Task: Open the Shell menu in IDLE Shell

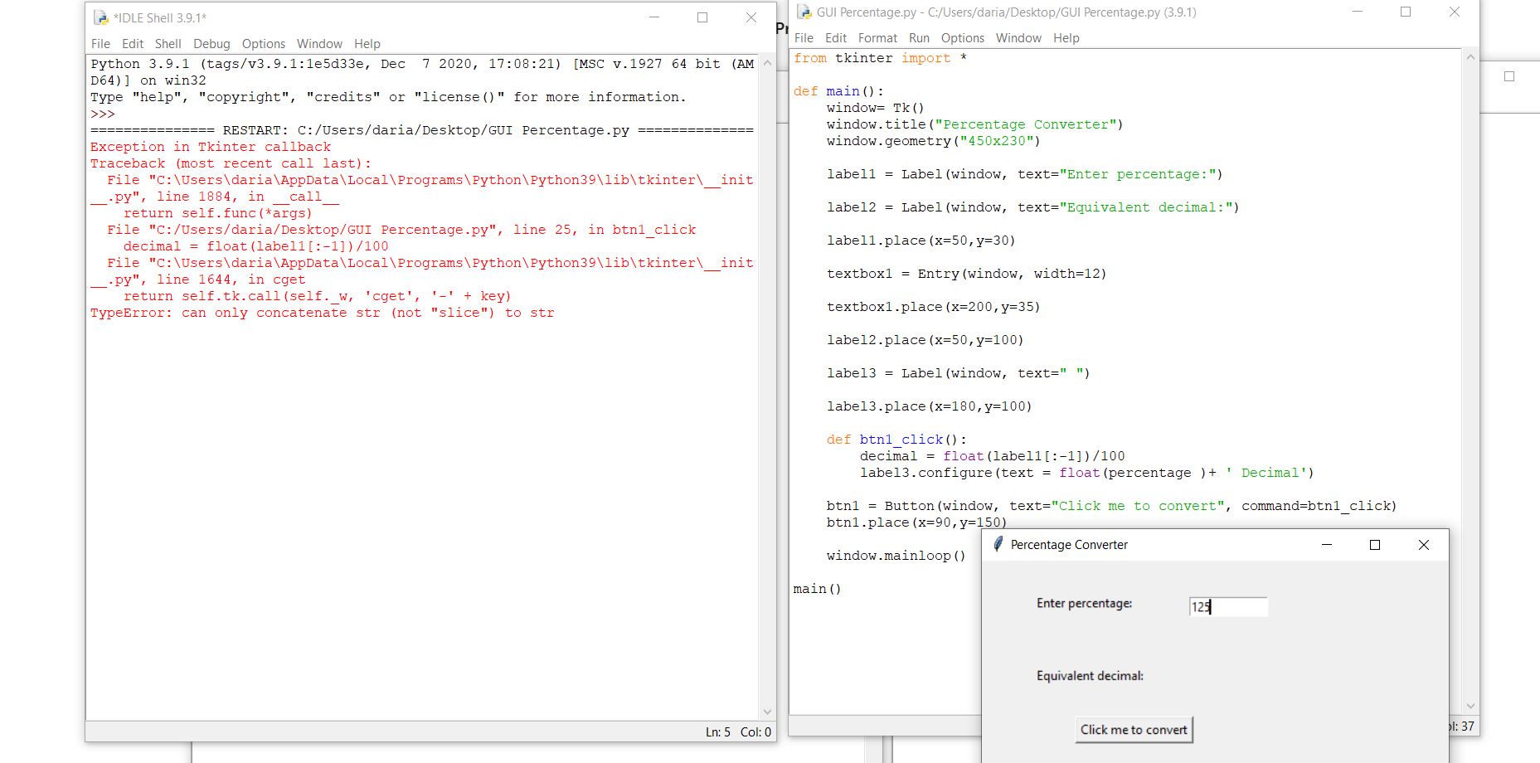Action: coord(168,44)
